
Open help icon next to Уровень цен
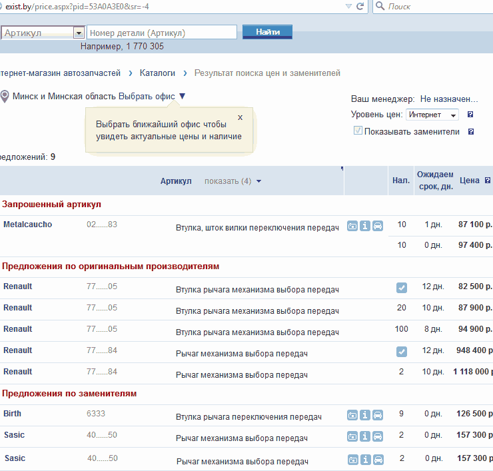click(x=470, y=115)
